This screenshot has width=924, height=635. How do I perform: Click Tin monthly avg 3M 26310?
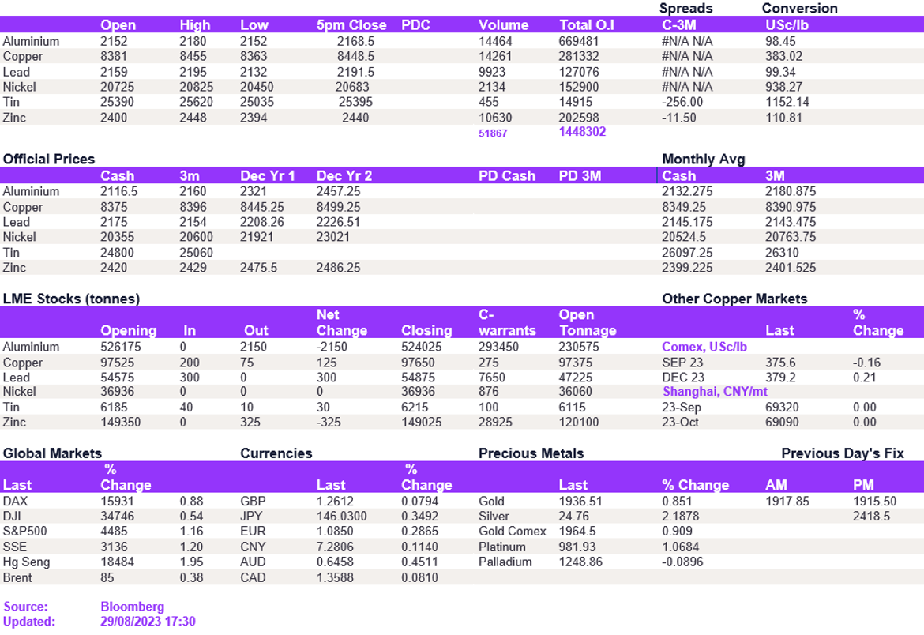tap(782, 253)
